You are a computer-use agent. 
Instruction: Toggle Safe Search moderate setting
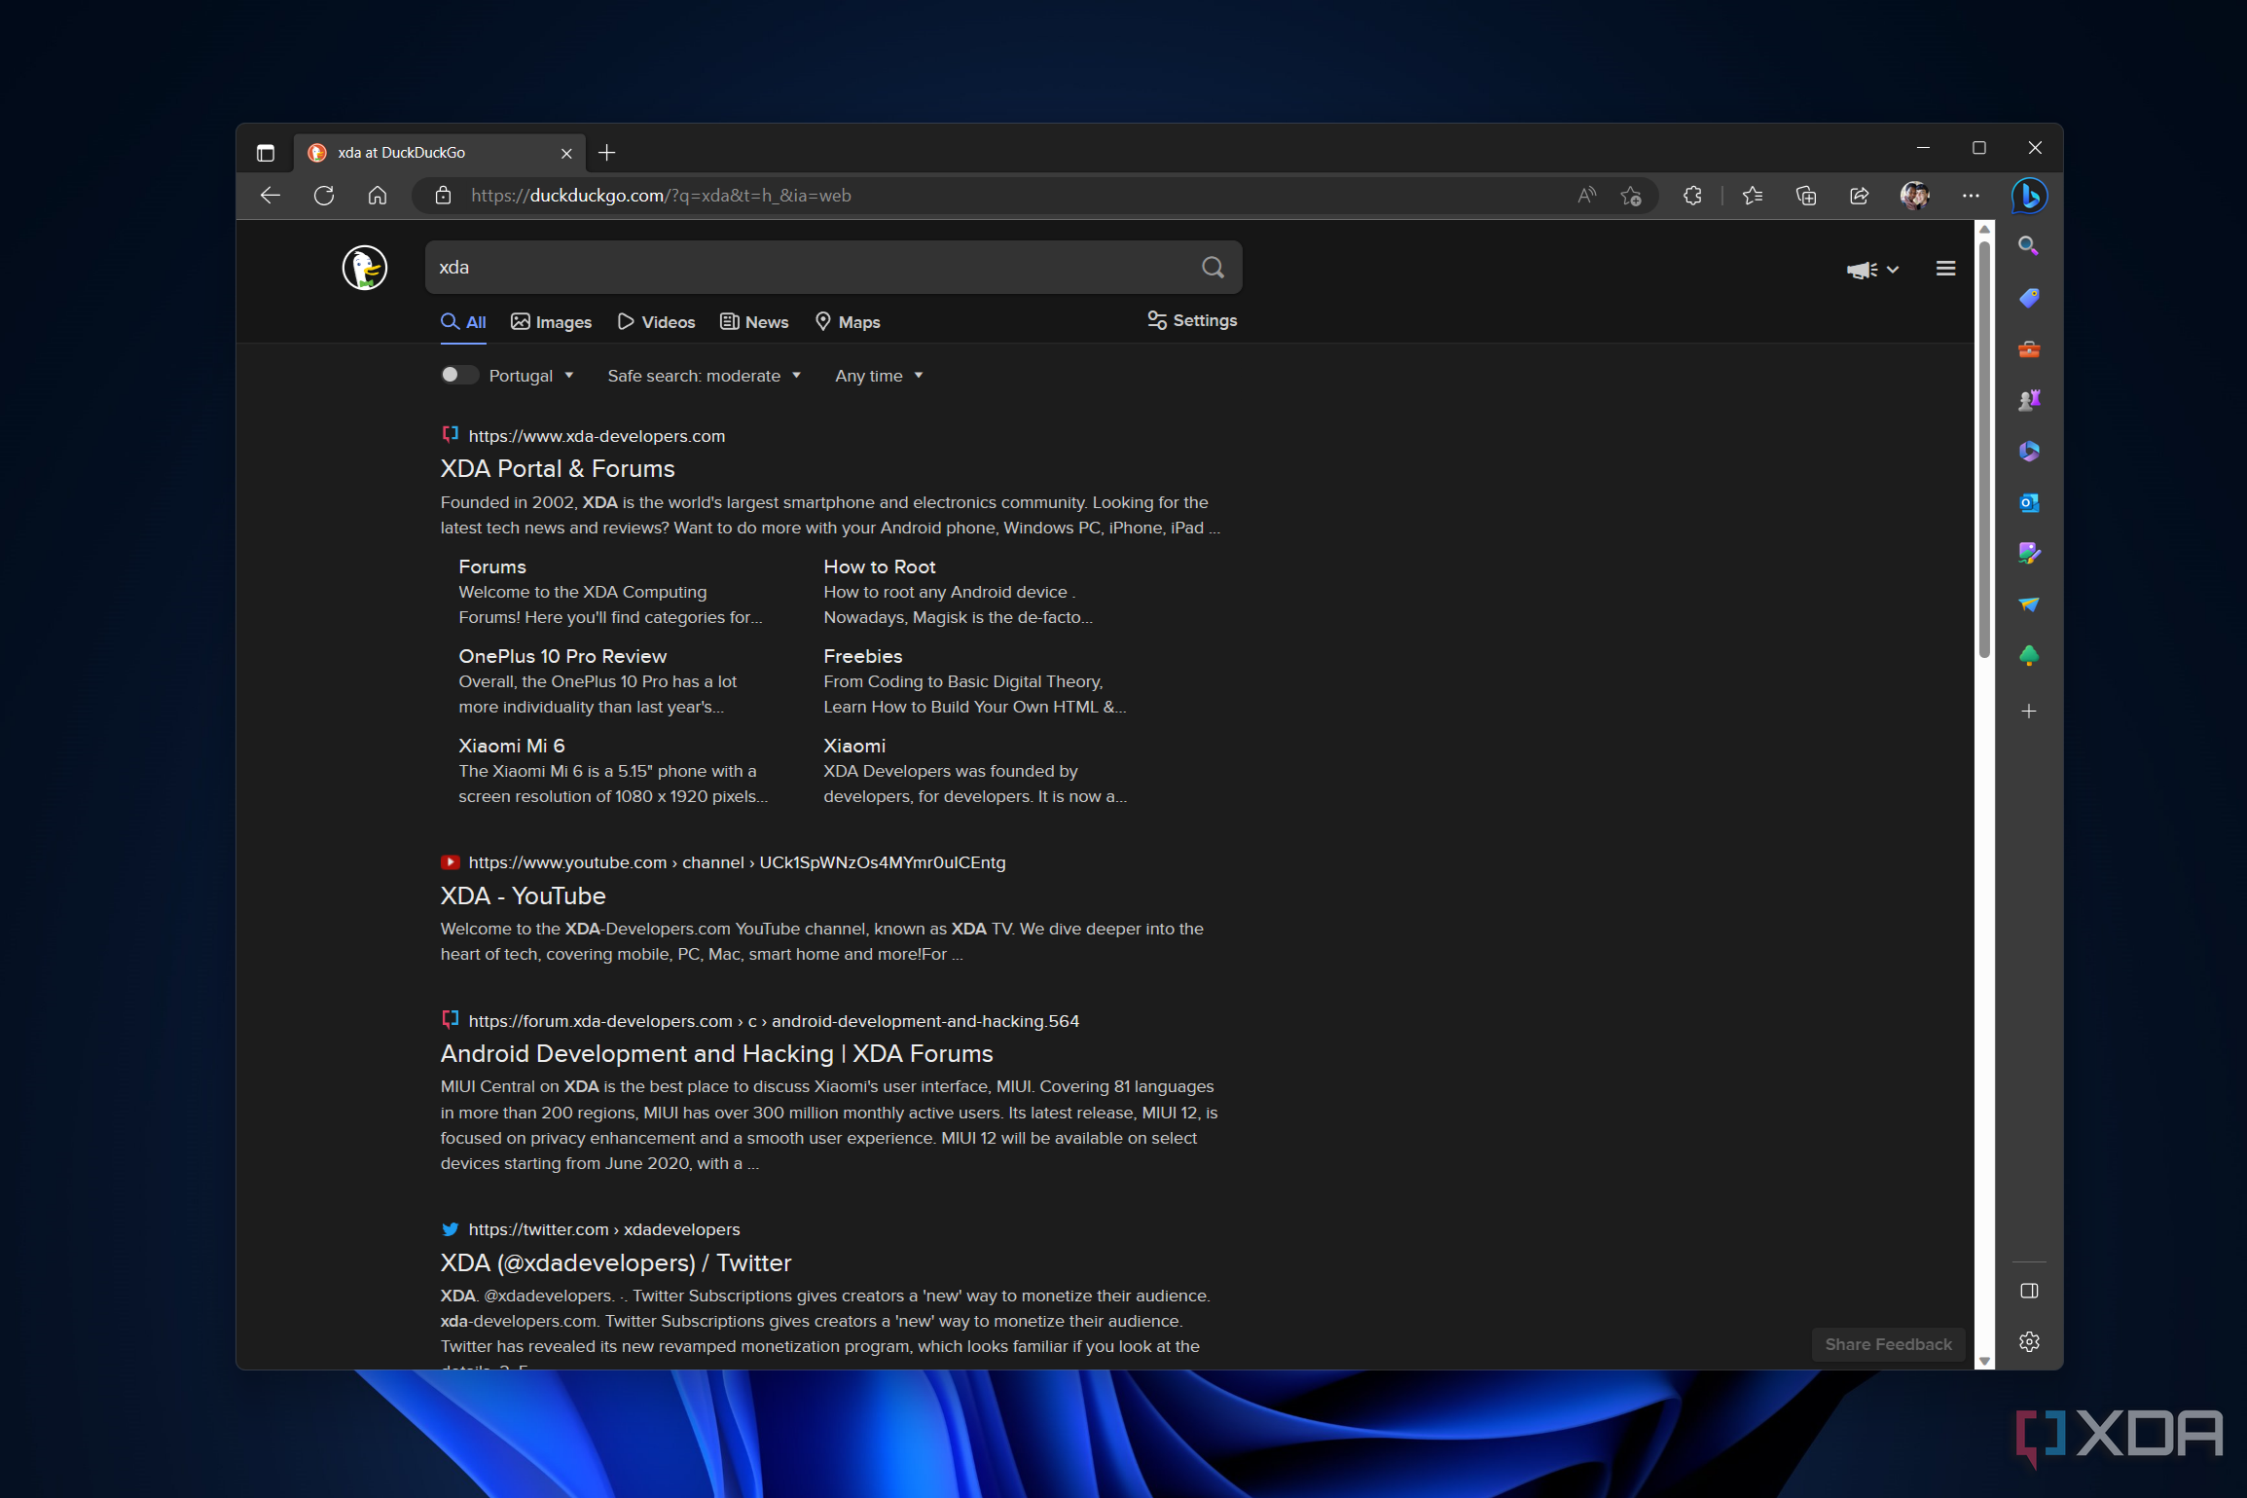tap(702, 375)
